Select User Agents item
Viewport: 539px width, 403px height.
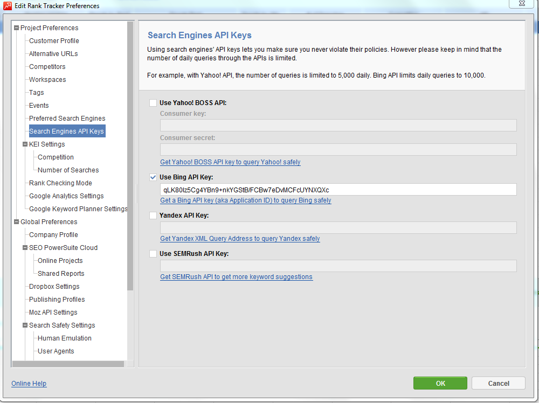[56, 351]
